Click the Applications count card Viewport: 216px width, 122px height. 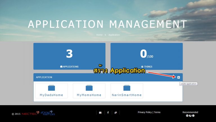[69, 56]
